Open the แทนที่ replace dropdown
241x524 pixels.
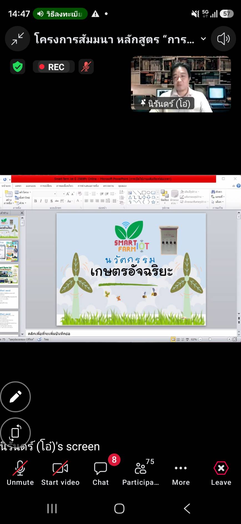[x=218, y=197]
